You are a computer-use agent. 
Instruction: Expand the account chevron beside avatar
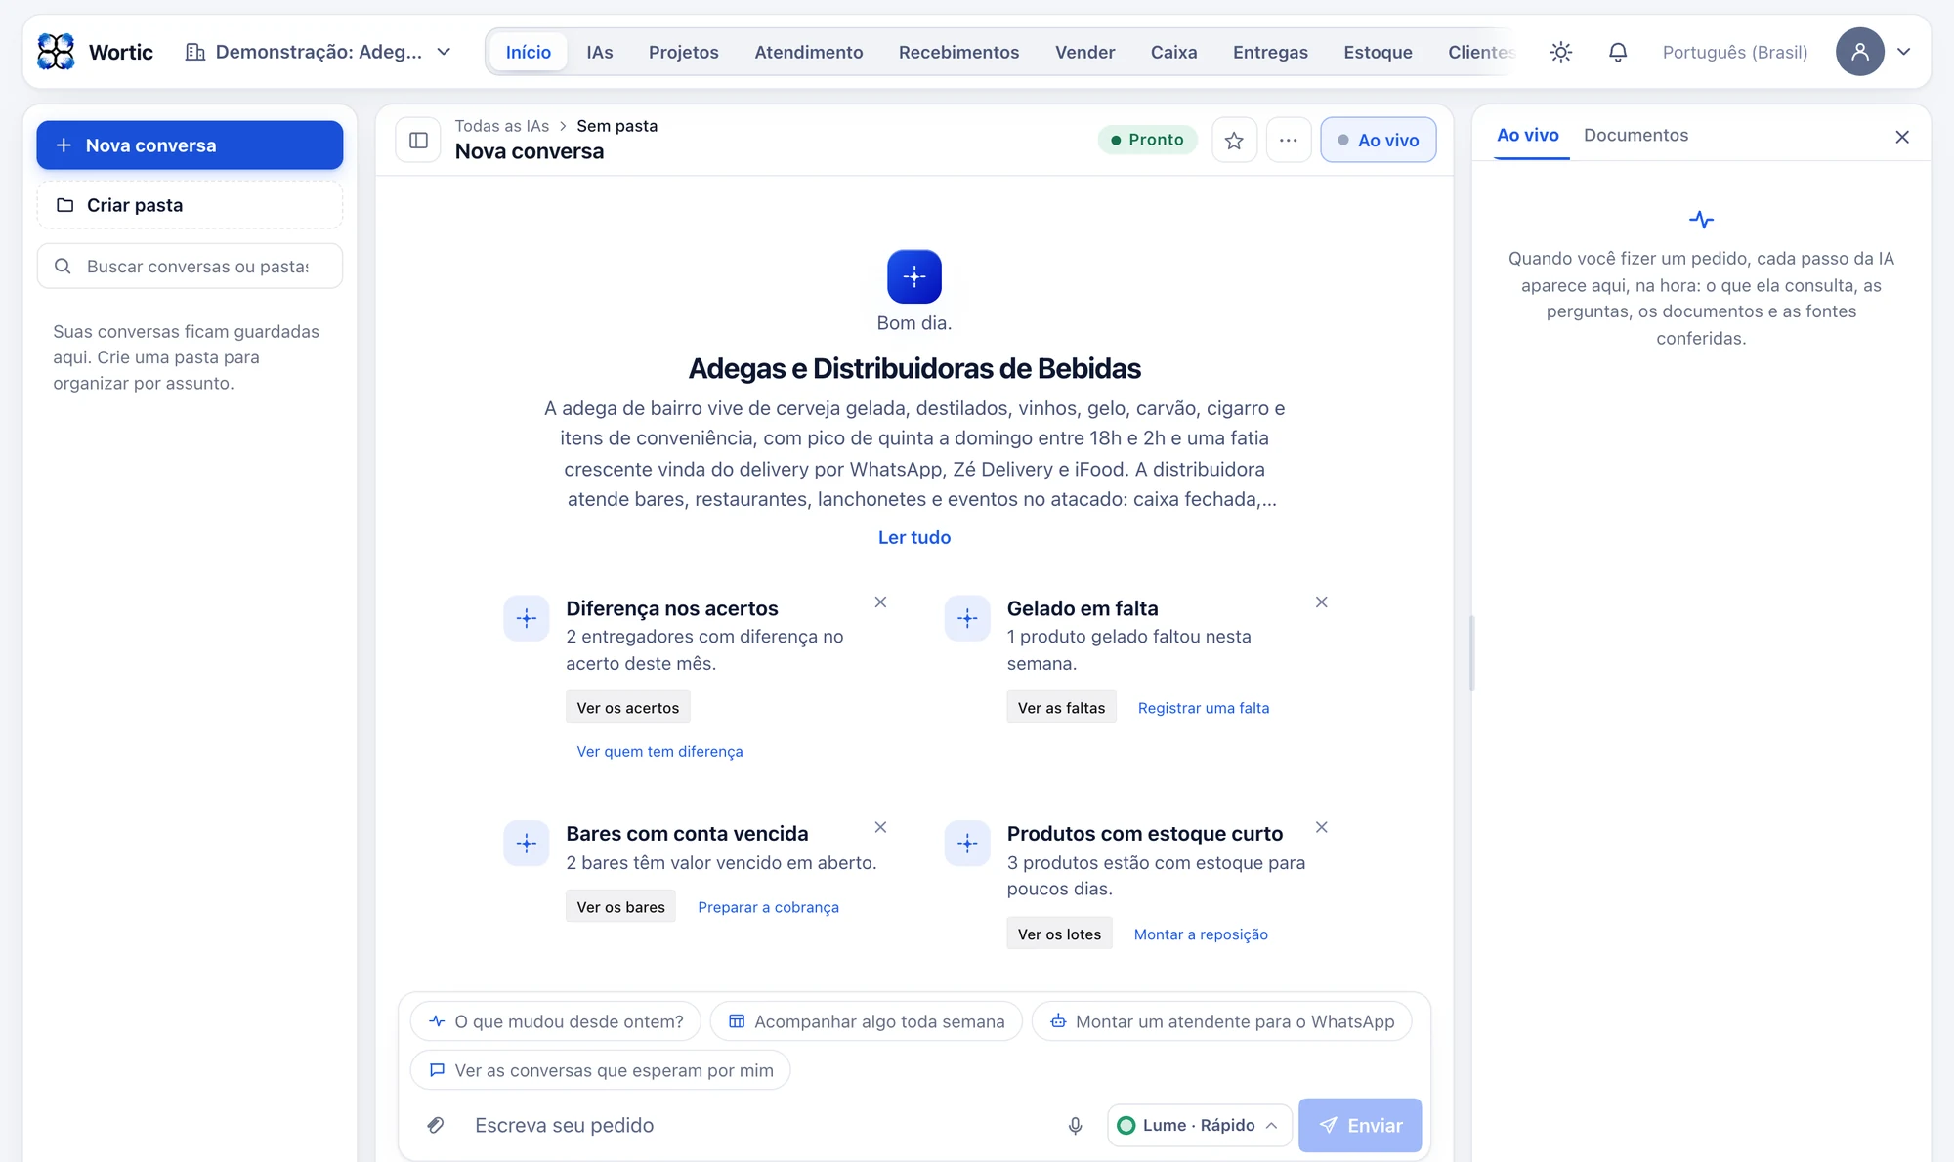[x=1904, y=52]
